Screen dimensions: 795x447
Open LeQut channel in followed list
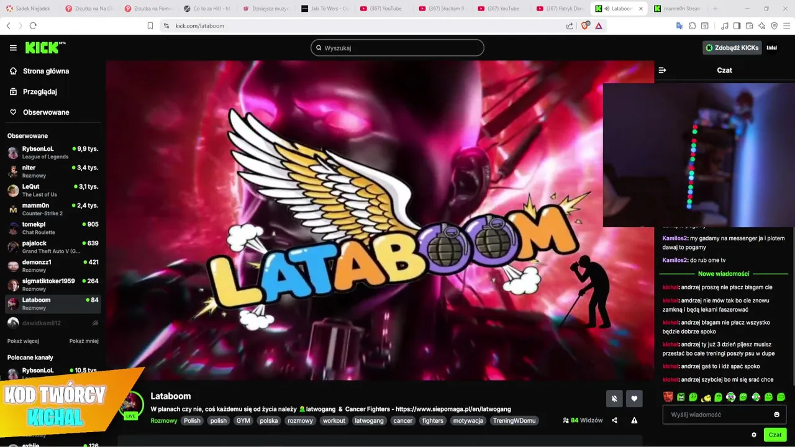tap(53, 190)
